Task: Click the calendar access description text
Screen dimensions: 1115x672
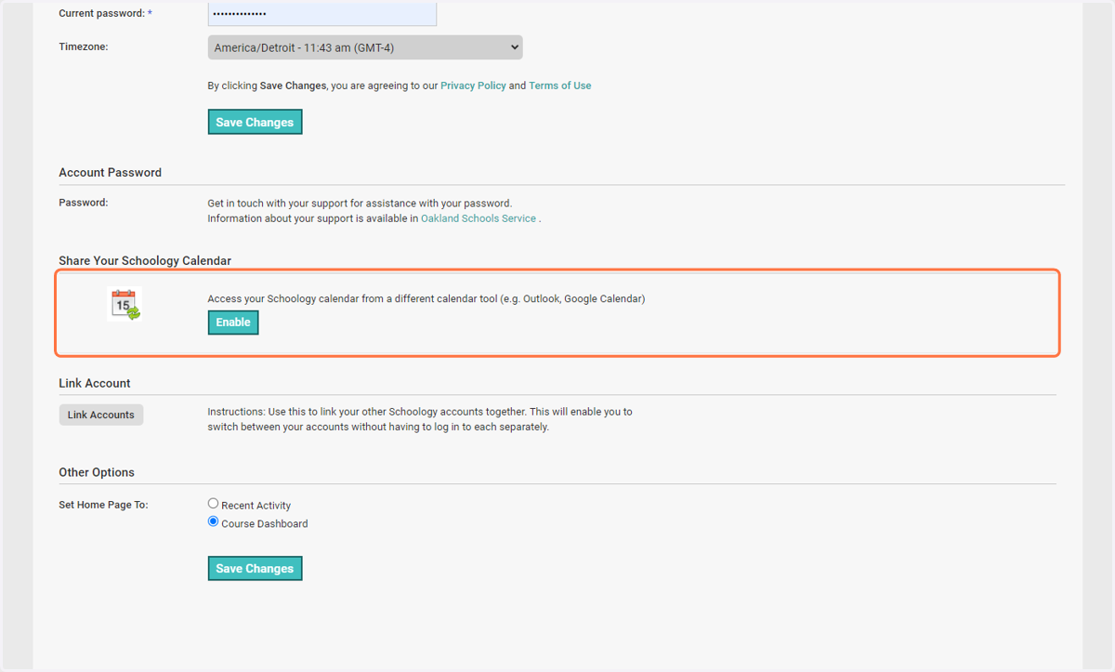Action: coord(426,299)
